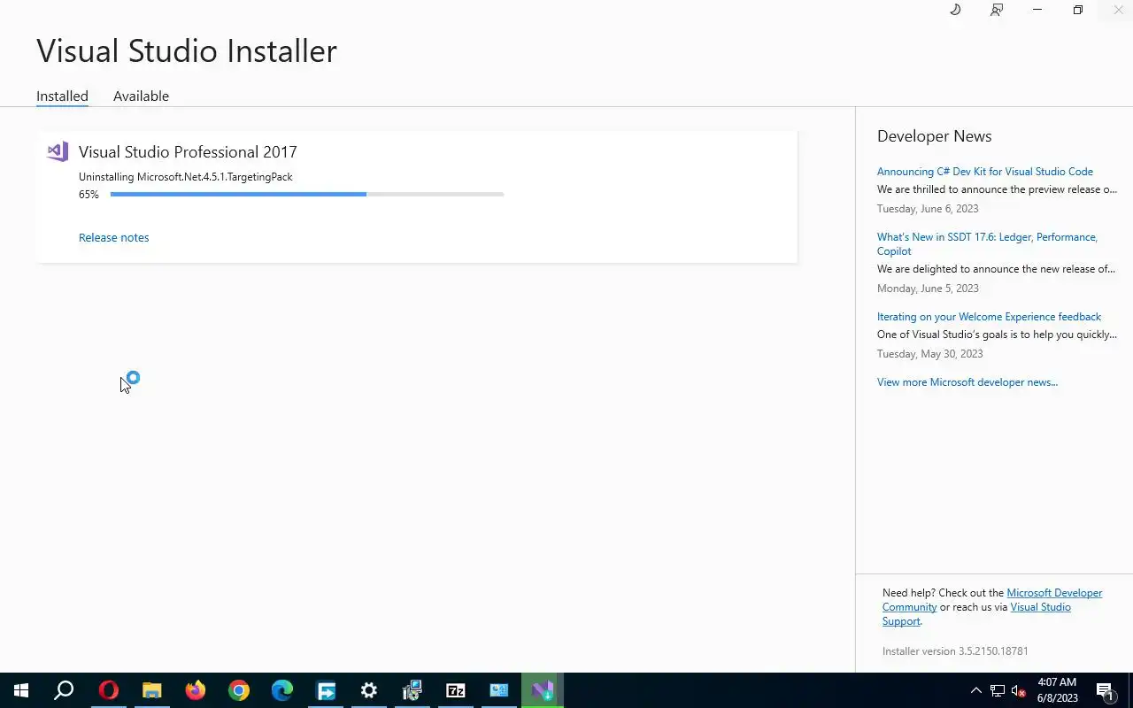Minimize the Visual Studio Installer window
Image resolution: width=1133 pixels, height=708 pixels.
click(x=1037, y=10)
